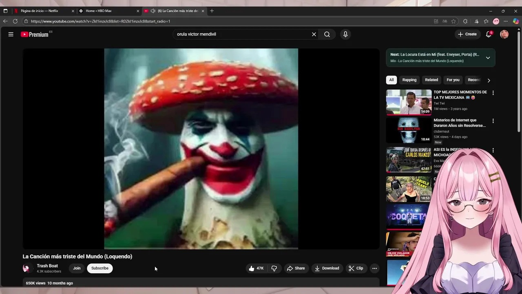This screenshot has height=294, width=522.
Task: Switch to the Home HBO Max tab
Action: click(108, 11)
